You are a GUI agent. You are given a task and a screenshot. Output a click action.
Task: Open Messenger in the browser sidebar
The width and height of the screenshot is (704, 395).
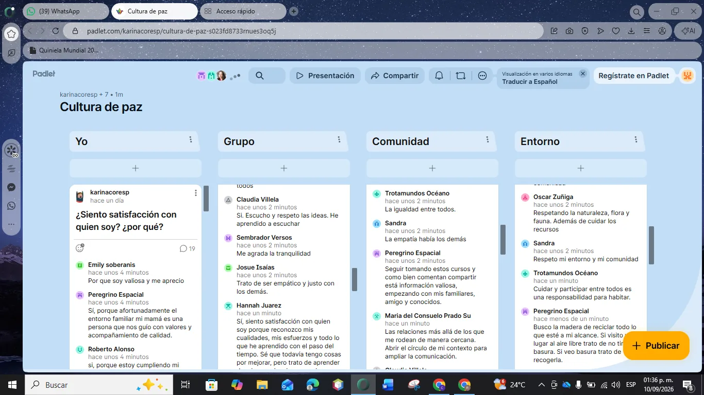(11, 187)
